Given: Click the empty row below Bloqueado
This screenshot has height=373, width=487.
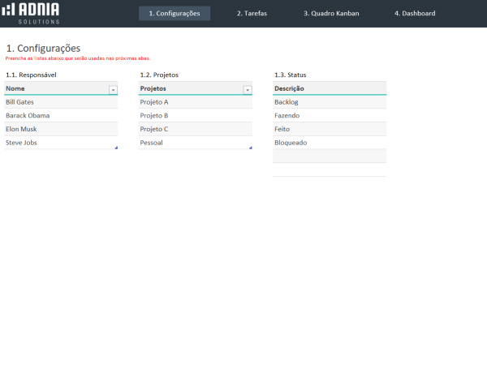Looking at the screenshot, I should [x=330, y=156].
